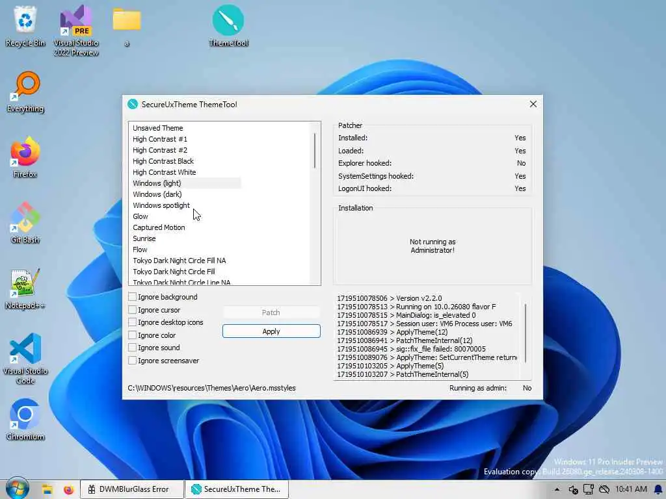Select the folder named a on the desktop
666x499 pixels.
[x=127, y=26]
